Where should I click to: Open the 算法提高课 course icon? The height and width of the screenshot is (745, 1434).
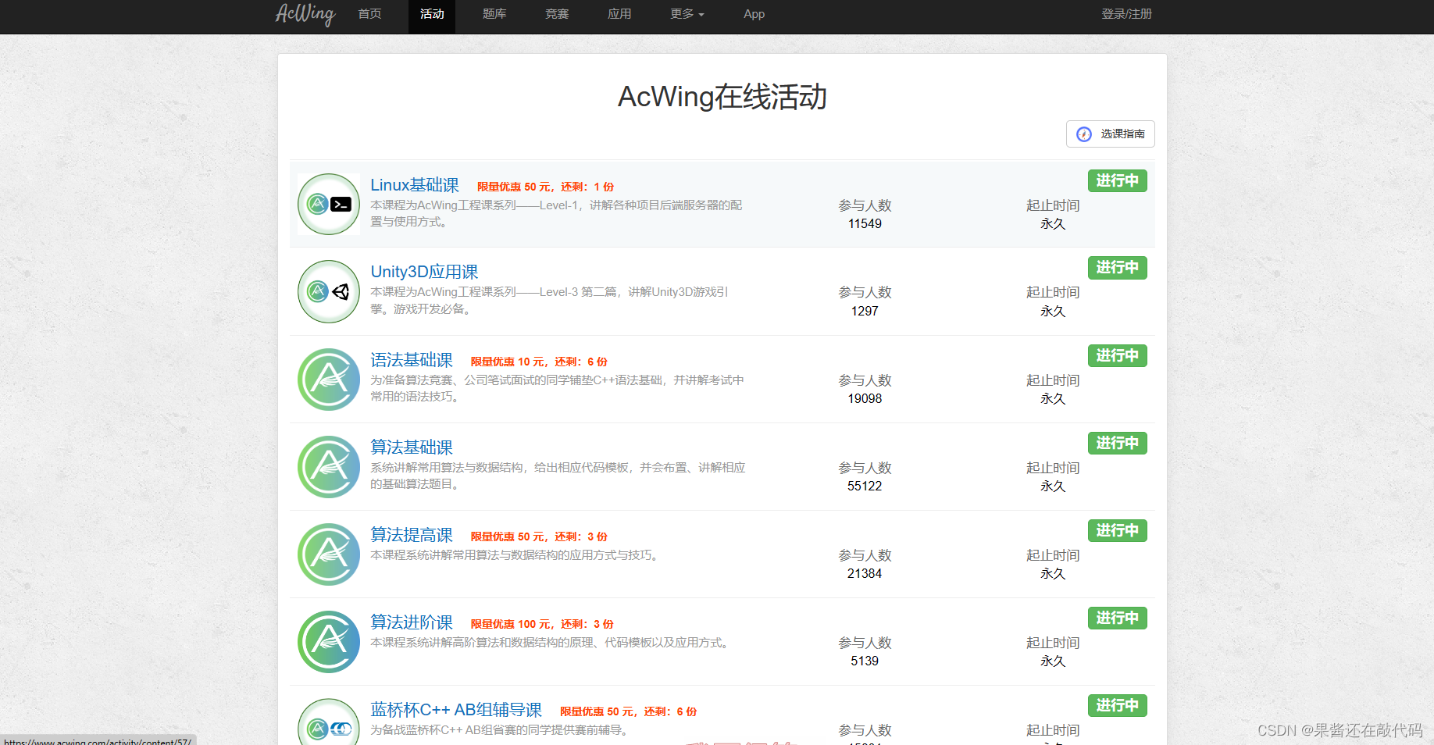pyautogui.click(x=329, y=554)
